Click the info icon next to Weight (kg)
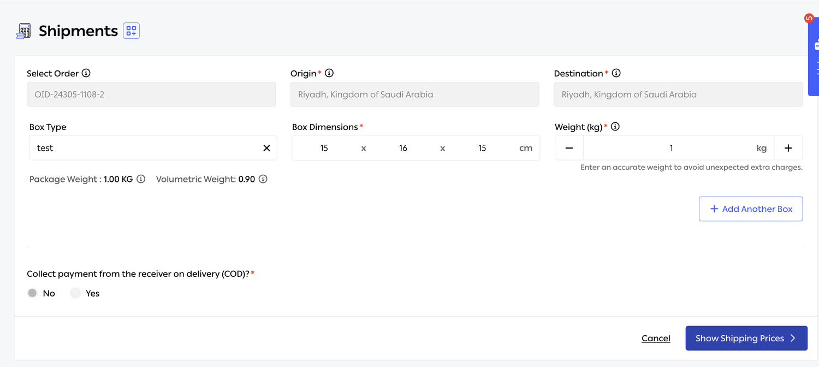The width and height of the screenshot is (819, 367). point(615,127)
